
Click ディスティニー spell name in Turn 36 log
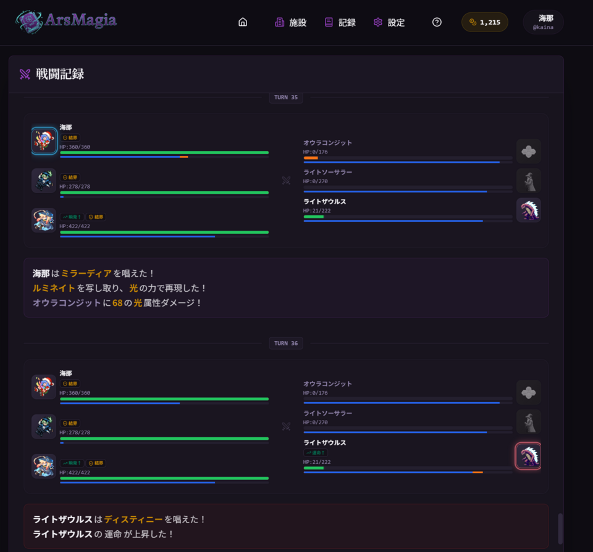[133, 519]
